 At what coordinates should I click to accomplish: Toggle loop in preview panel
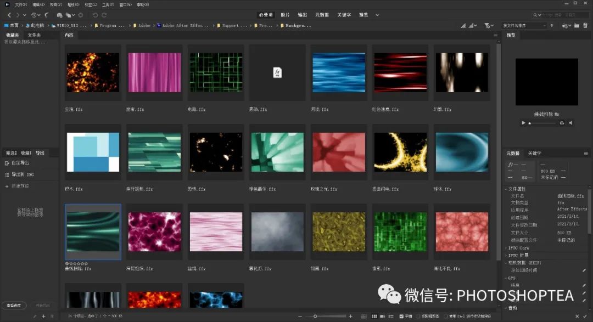(562, 123)
